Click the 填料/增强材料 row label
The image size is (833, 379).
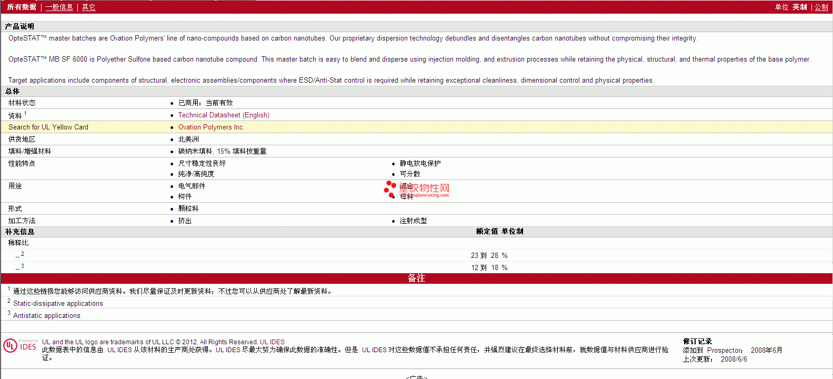(x=30, y=151)
